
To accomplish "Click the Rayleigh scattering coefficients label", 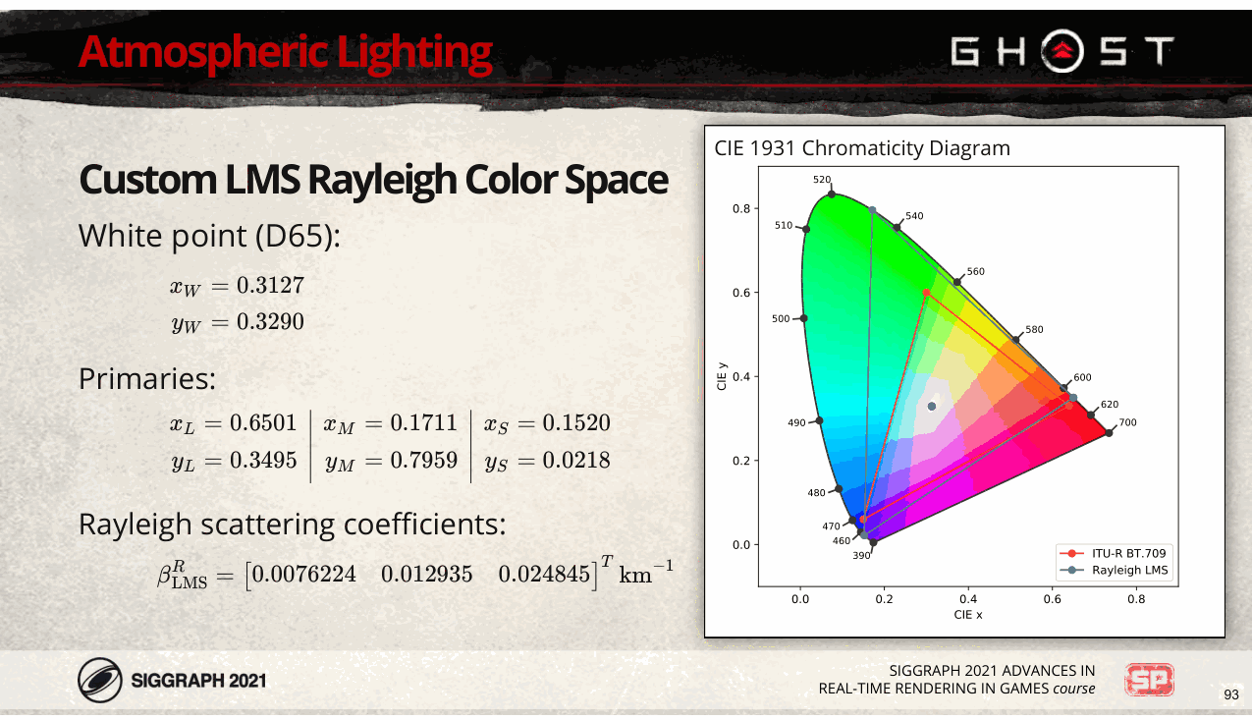I will 293,526.
